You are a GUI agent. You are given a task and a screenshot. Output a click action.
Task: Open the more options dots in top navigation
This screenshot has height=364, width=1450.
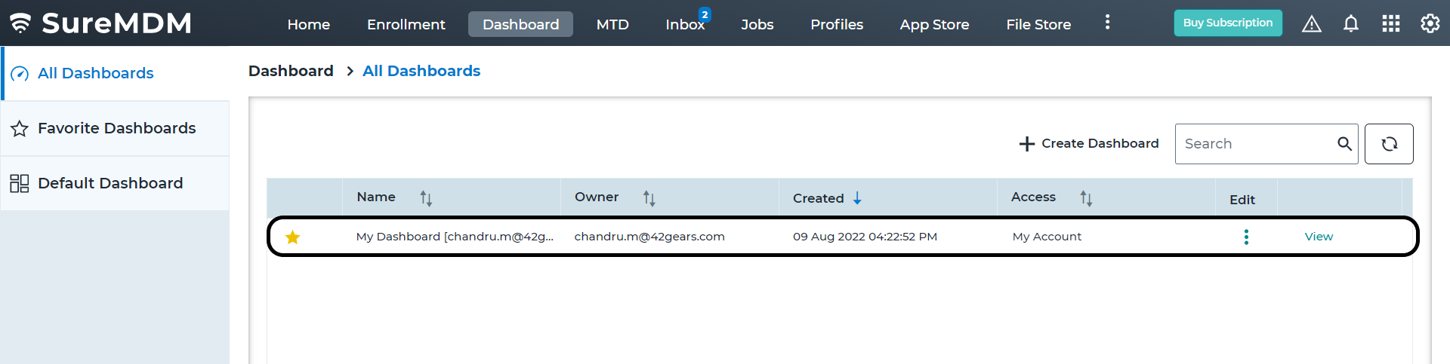pos(1108,22)
